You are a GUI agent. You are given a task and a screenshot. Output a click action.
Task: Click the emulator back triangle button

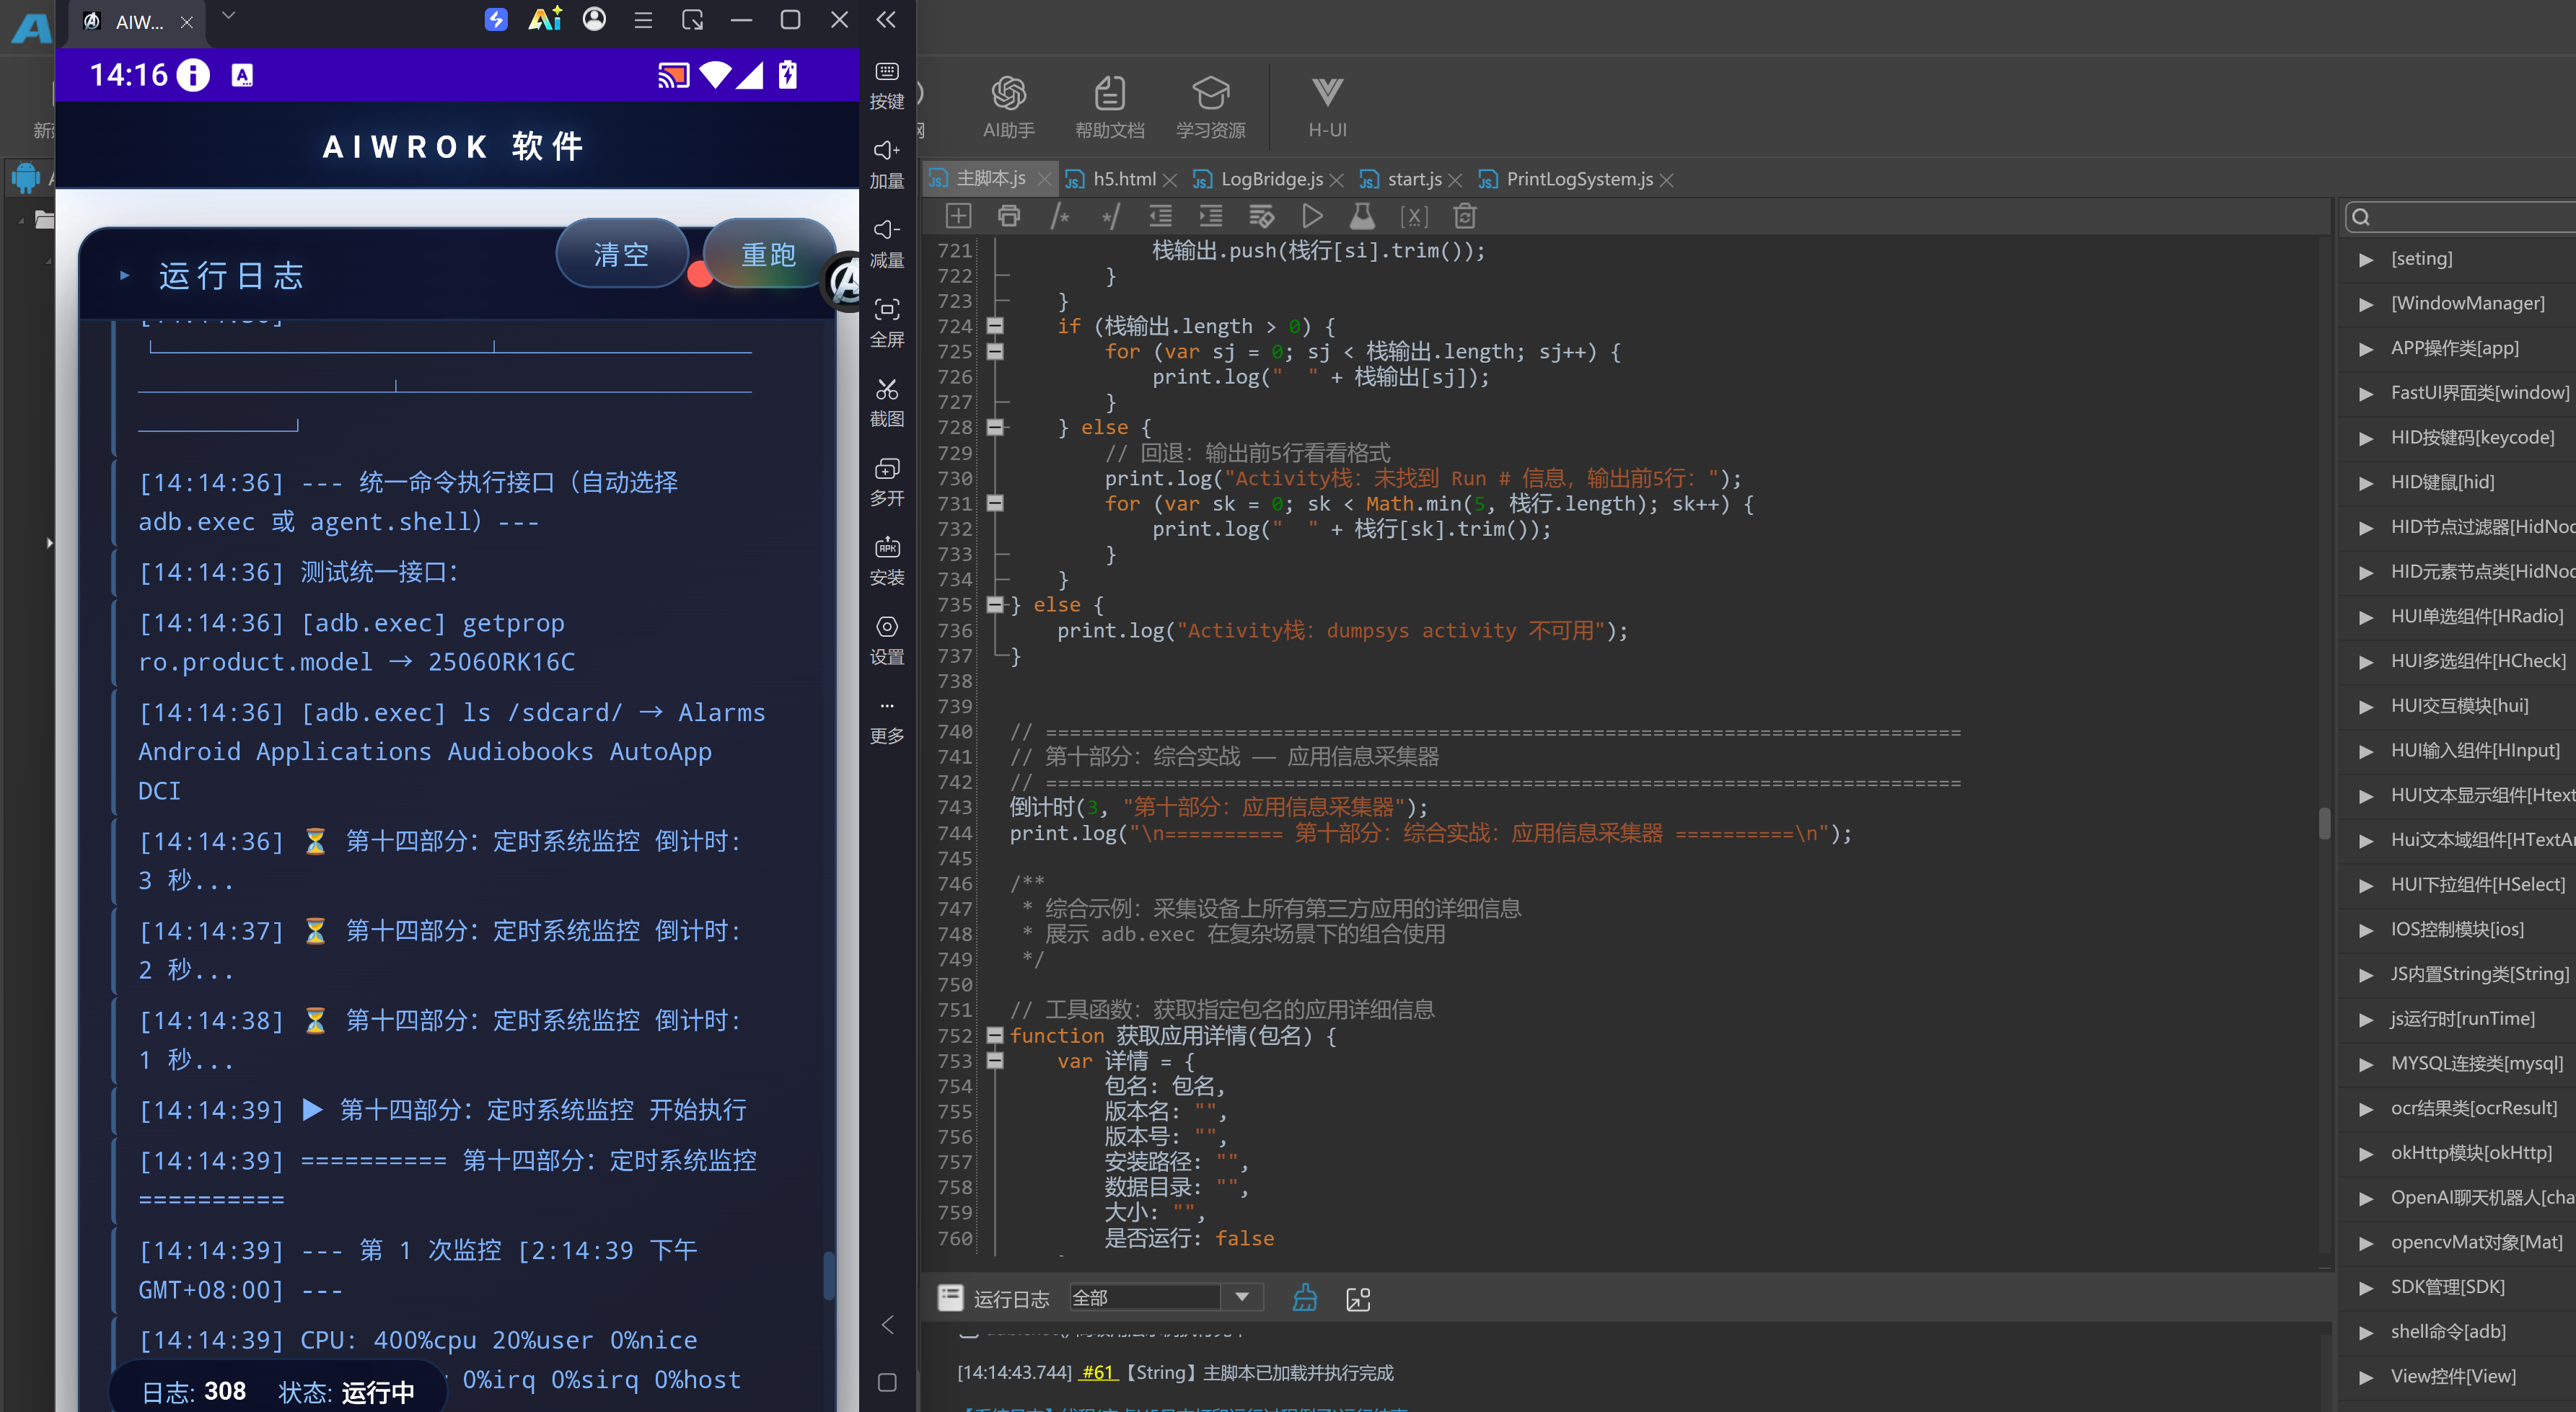[x=886, y=1324]
